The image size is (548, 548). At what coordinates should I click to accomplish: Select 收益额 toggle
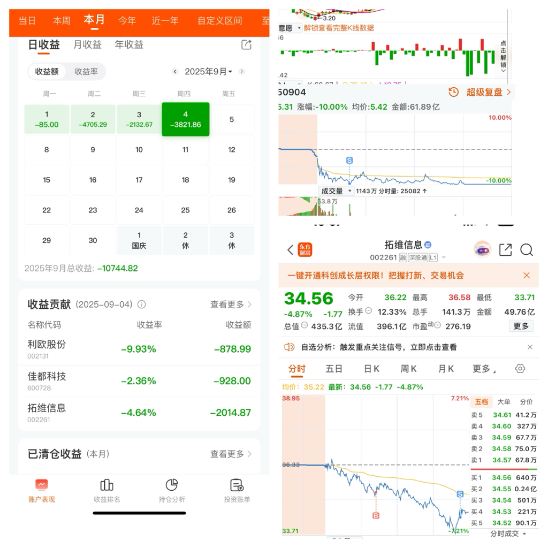(47, 72)
